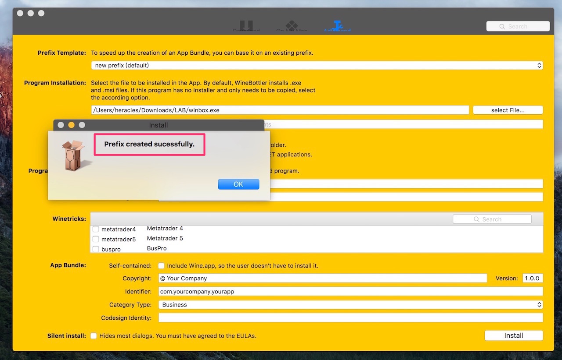Confirm the dialog with OK
562x360 pixels.
pyautogui.click(x=238, y=184)
